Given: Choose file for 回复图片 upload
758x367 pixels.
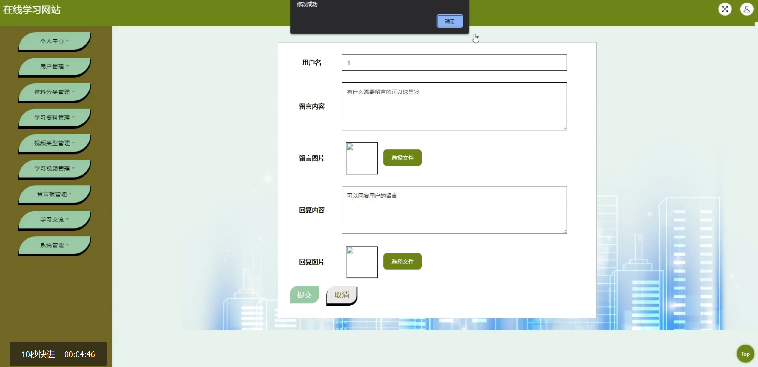Looking at the screenshot, I should click(402, 262).
